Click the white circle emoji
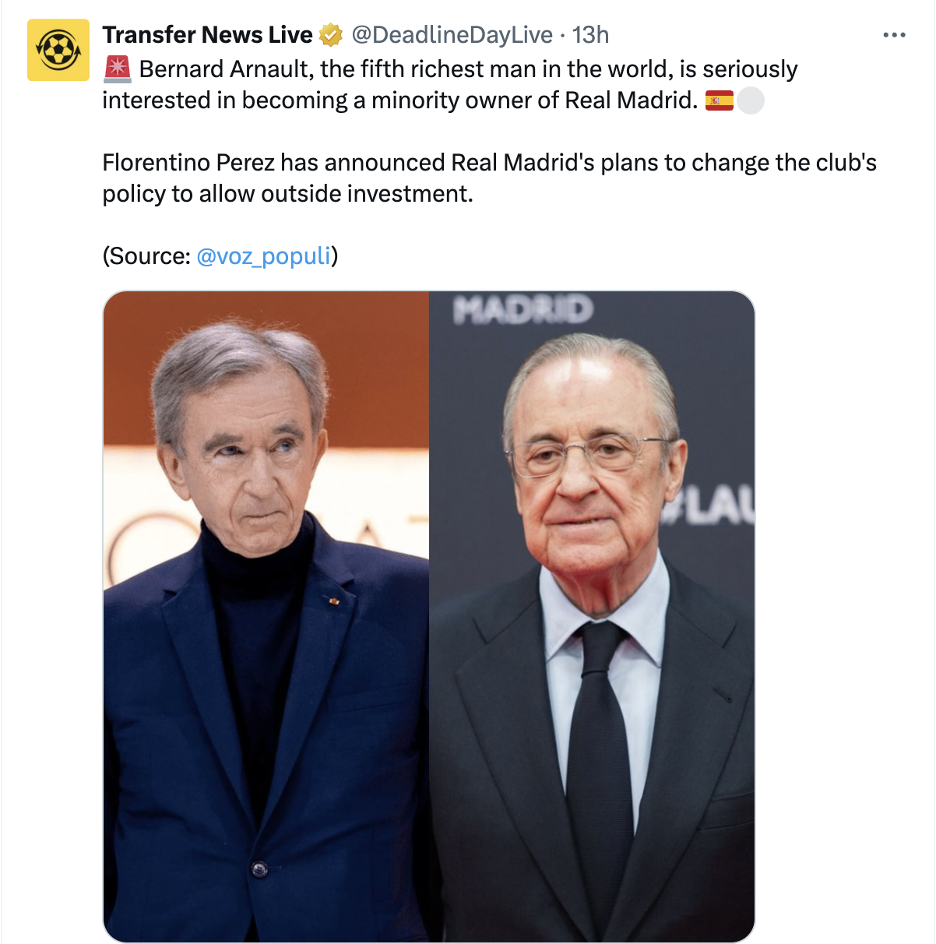 (x=751, y=100)
